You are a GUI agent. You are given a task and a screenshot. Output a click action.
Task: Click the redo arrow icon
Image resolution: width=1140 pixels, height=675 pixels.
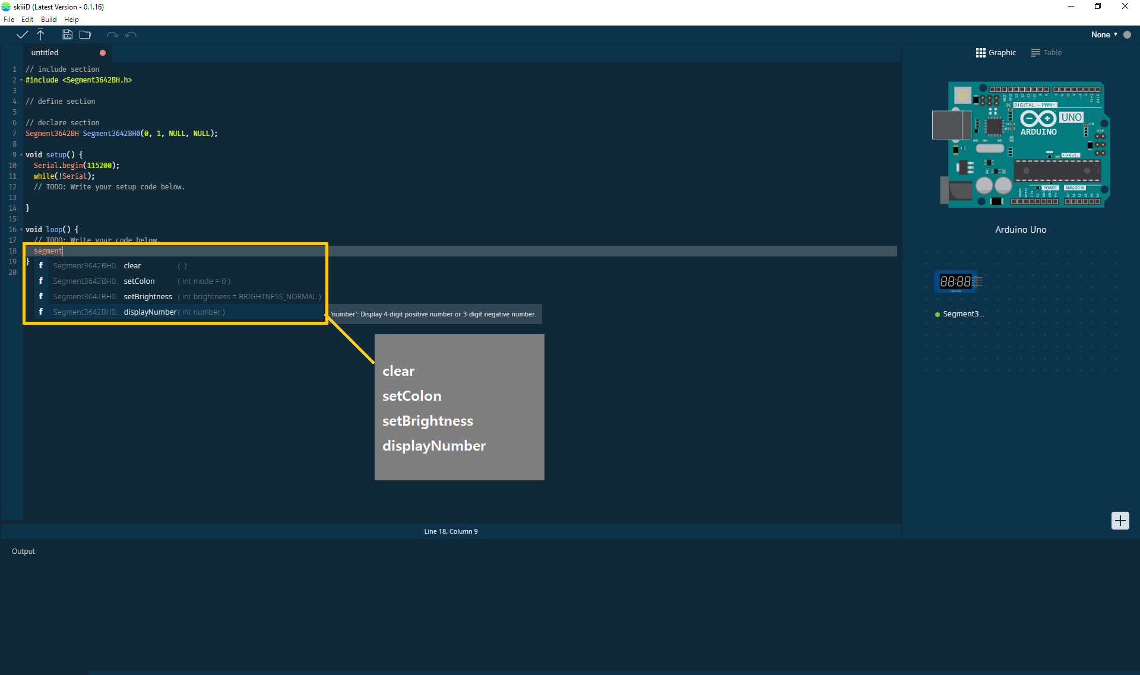(x=113, y=34)
